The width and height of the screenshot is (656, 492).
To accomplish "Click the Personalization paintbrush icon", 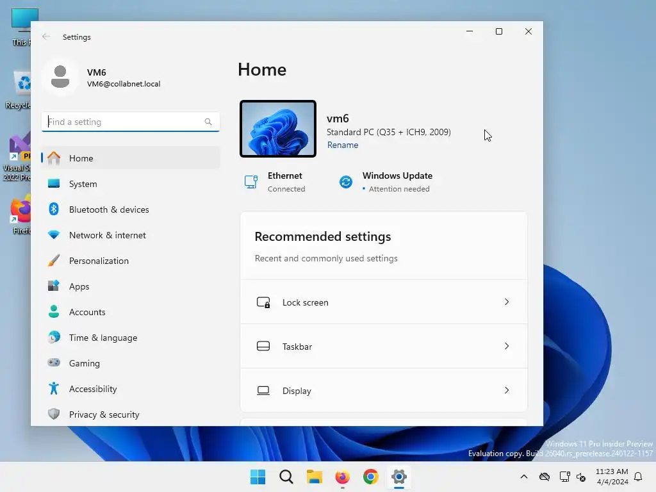I will [54, 261].
